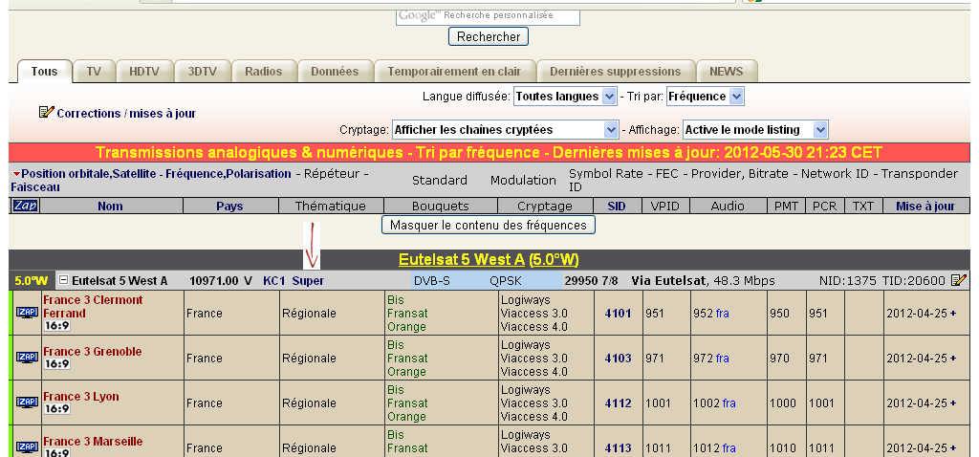Click the fra audio link beside 952
The image size is (979, 457).
[723, 314]
